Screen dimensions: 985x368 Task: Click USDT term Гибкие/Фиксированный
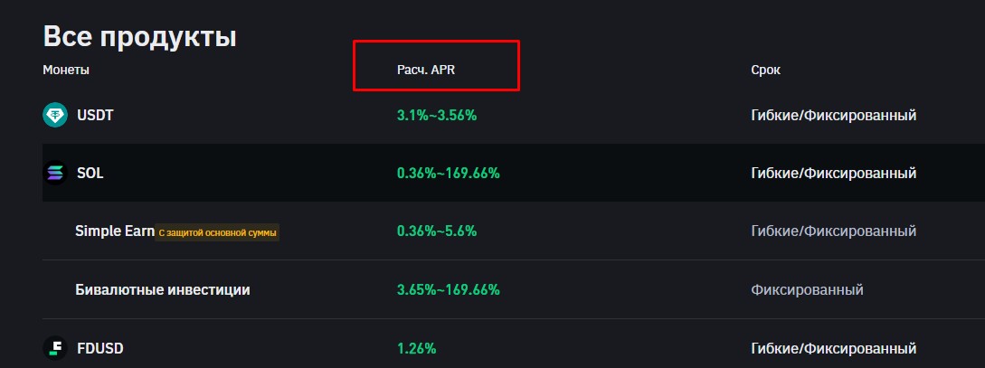point(834,116)
